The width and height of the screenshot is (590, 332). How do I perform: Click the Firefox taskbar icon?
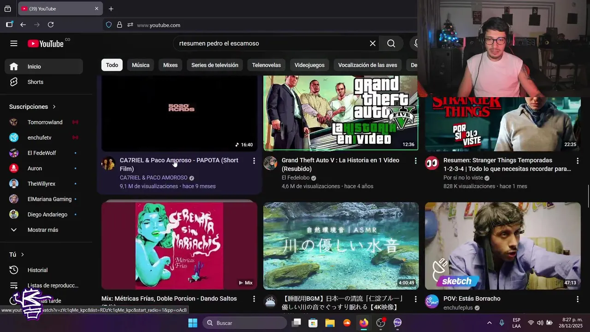(x=364, y=323)
